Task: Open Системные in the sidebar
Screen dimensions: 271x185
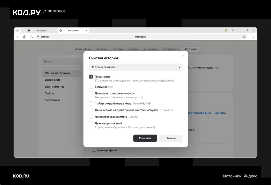Action: (x=53, y=100)
